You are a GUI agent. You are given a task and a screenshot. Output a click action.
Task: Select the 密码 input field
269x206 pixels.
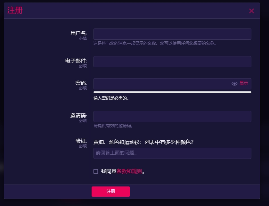click(x=161, y=84)
